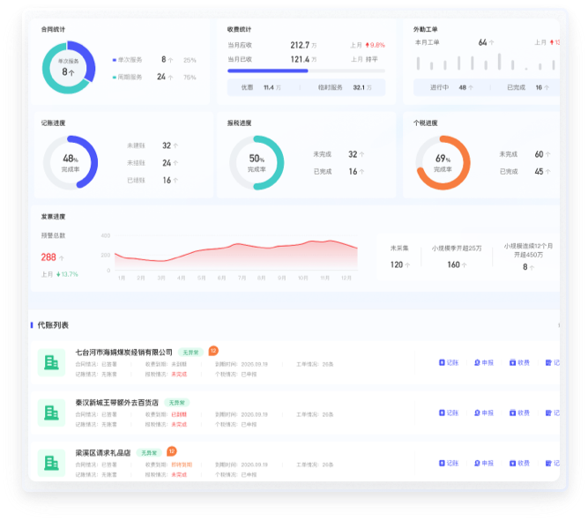Click the 当月已收 value 121.4 万
The width and height of the screenshot is (588, 521).
coord(303,59)
